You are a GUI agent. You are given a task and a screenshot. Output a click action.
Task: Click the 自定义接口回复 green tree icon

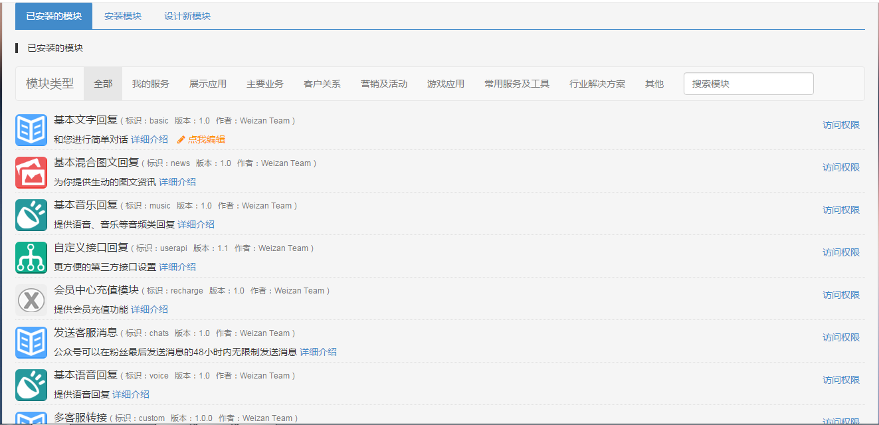(31, 257)
